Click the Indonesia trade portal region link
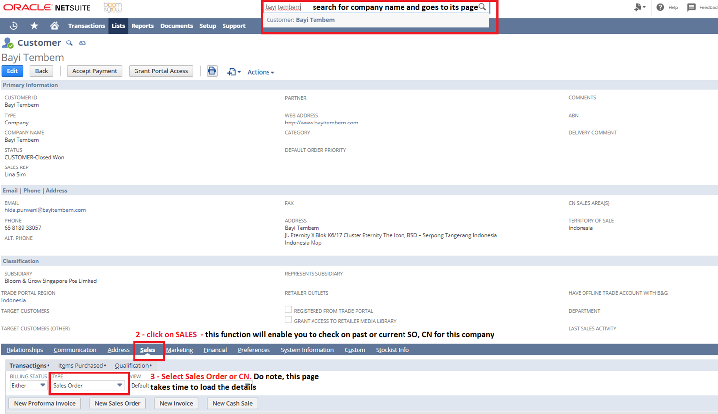Viewport: 718px width, 414px height. 14,300
